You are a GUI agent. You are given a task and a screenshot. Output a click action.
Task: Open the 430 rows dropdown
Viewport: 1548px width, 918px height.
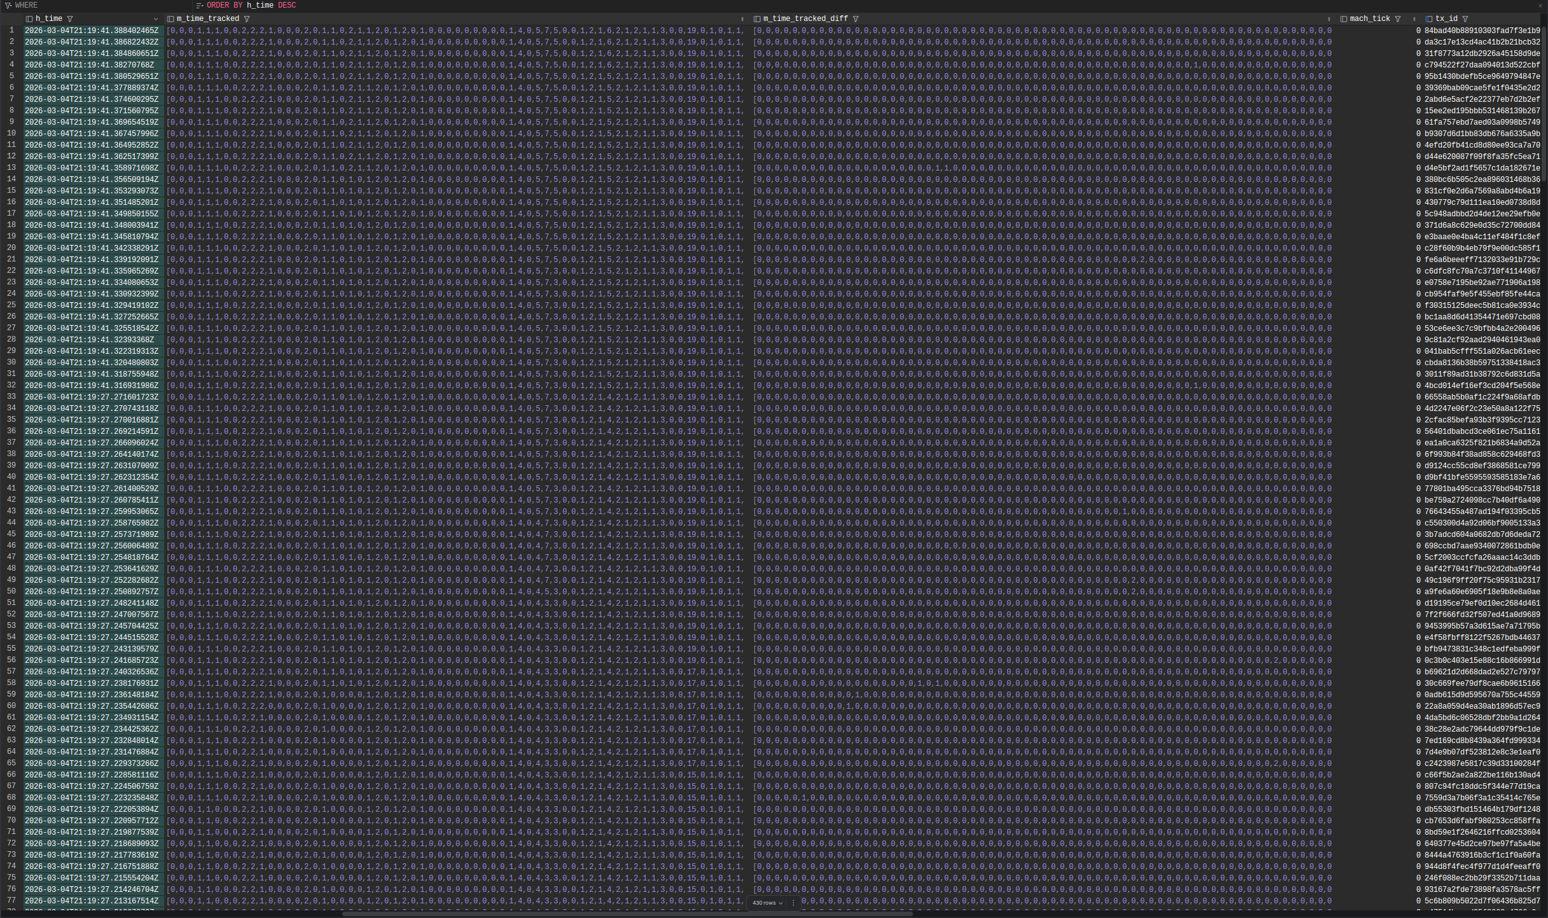pos(767,903)
